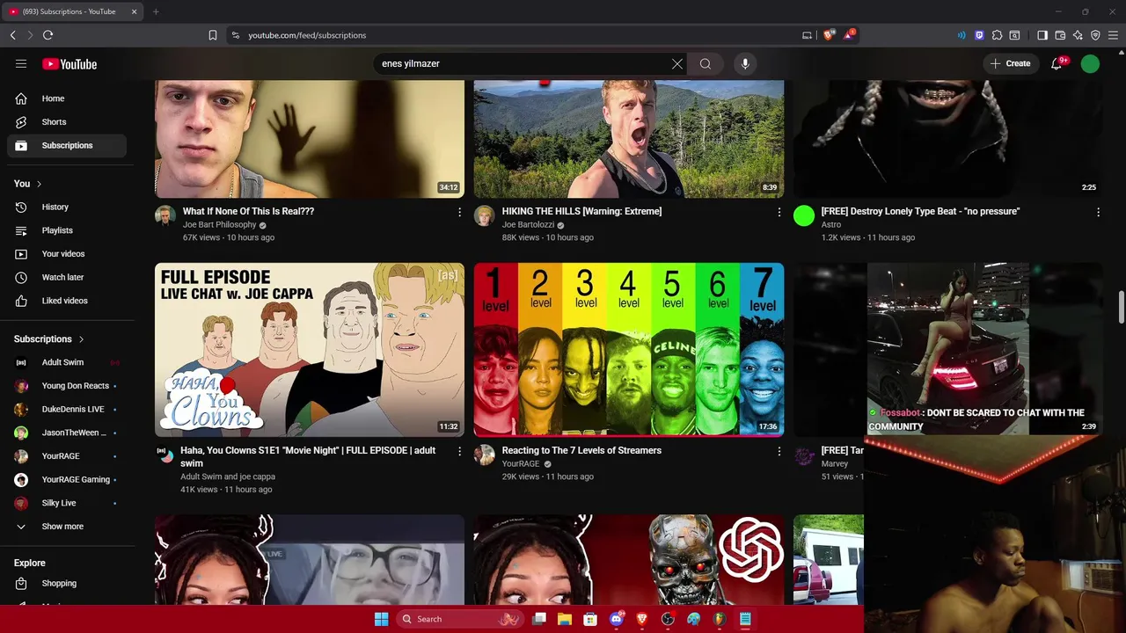Open Shopping under Explore
The image size is (1126, 633).
(67, 583)
